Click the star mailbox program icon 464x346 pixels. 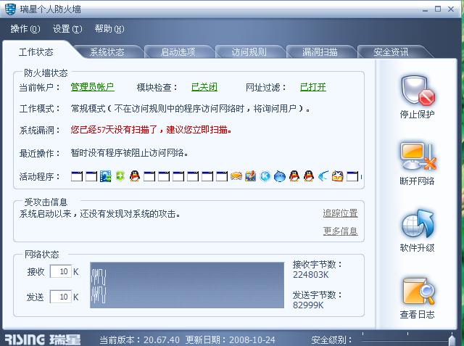pyautogui.click(x=338, y=176)
